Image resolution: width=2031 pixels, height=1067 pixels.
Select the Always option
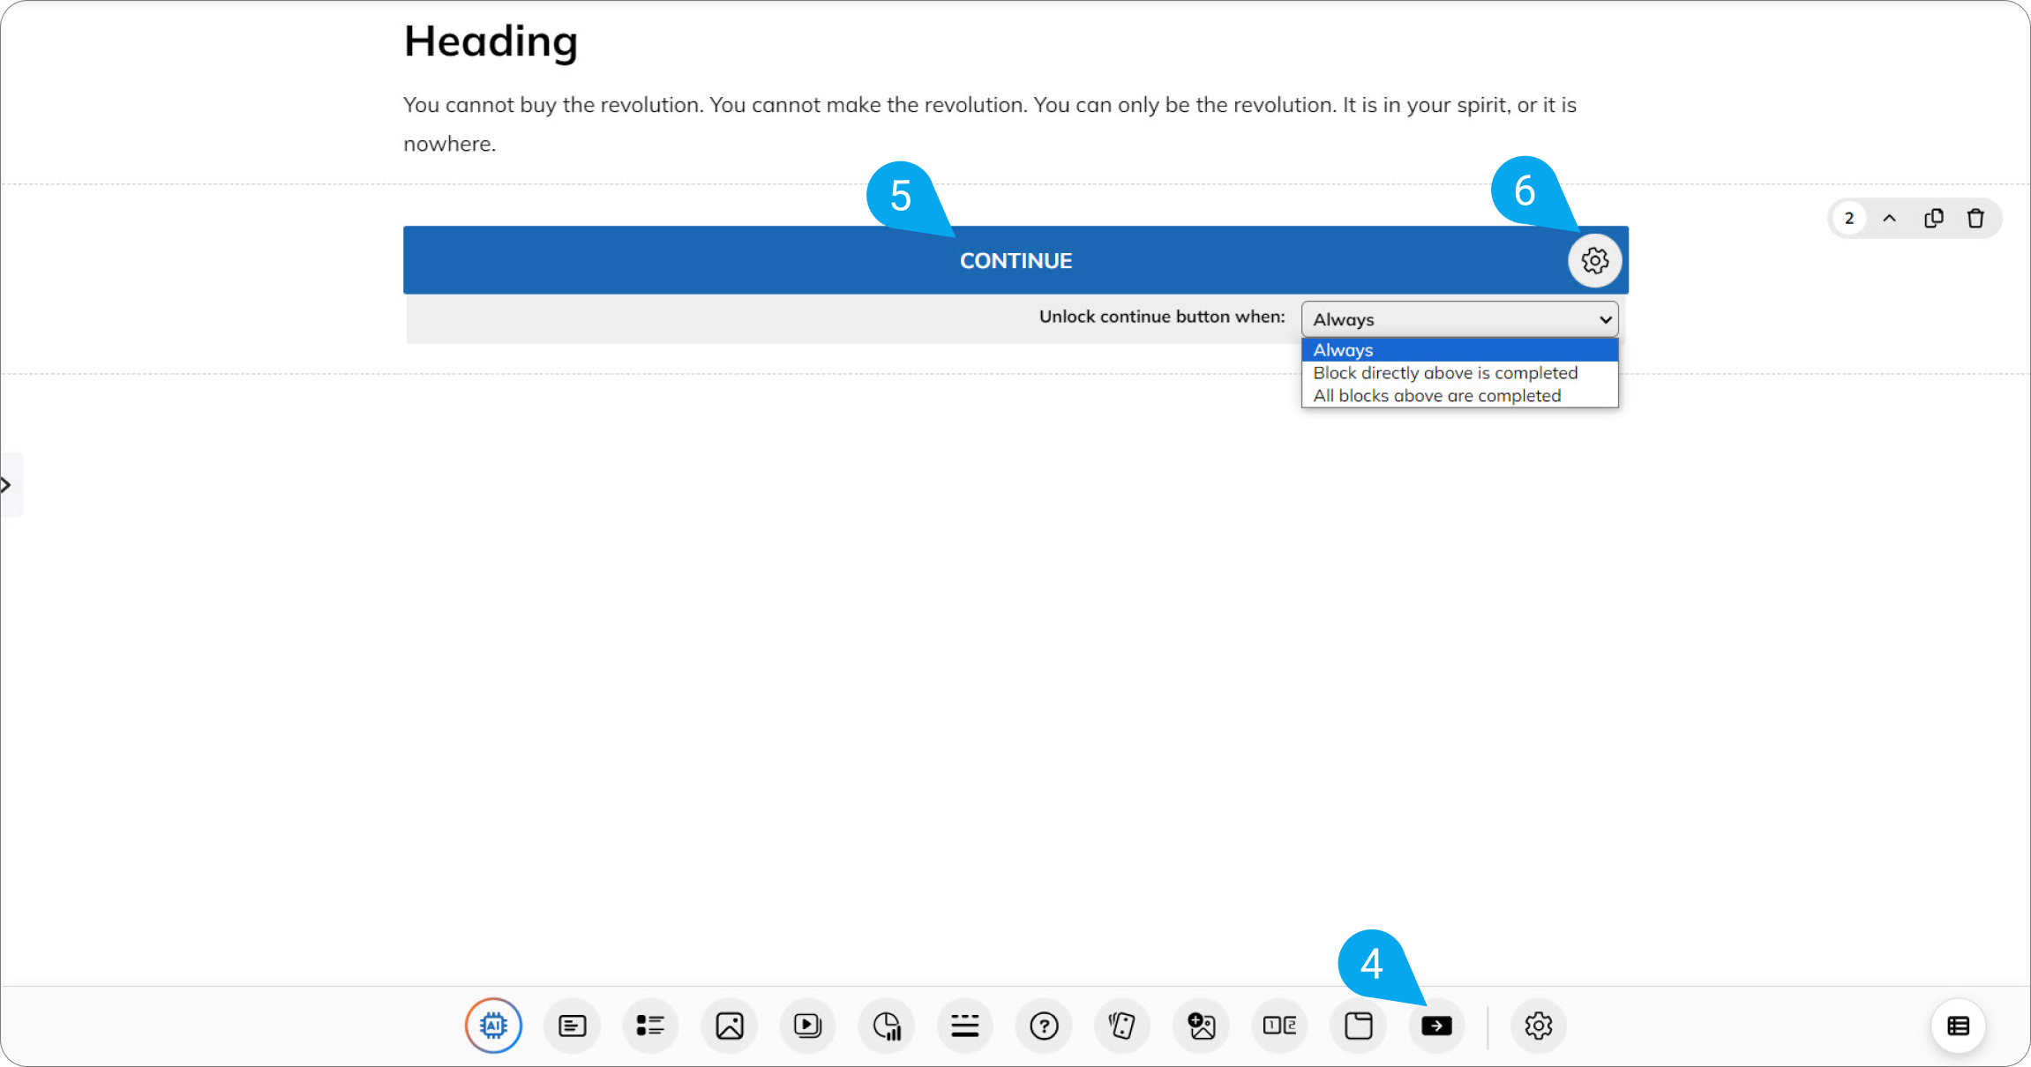(x=1459, y=350)
